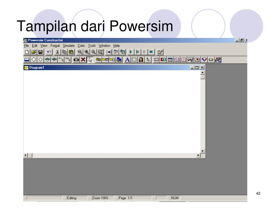Click the vertical scrollbar up arrow
277x208 pixels.
[202, 73]
